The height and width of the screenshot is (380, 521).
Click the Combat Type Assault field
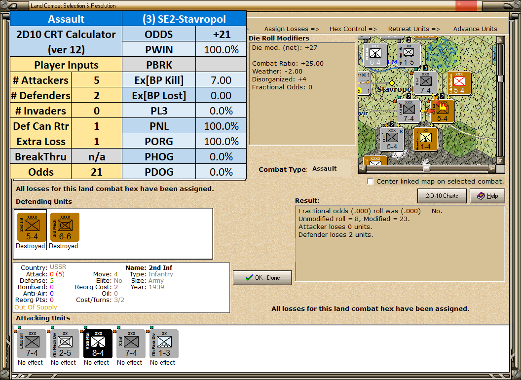pyautogui.click(x=329, y=169)
